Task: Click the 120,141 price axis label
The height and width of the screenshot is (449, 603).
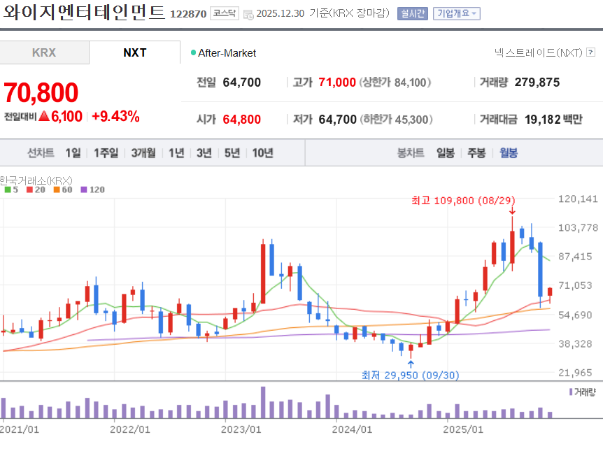Action: click(x=578, y=199)
